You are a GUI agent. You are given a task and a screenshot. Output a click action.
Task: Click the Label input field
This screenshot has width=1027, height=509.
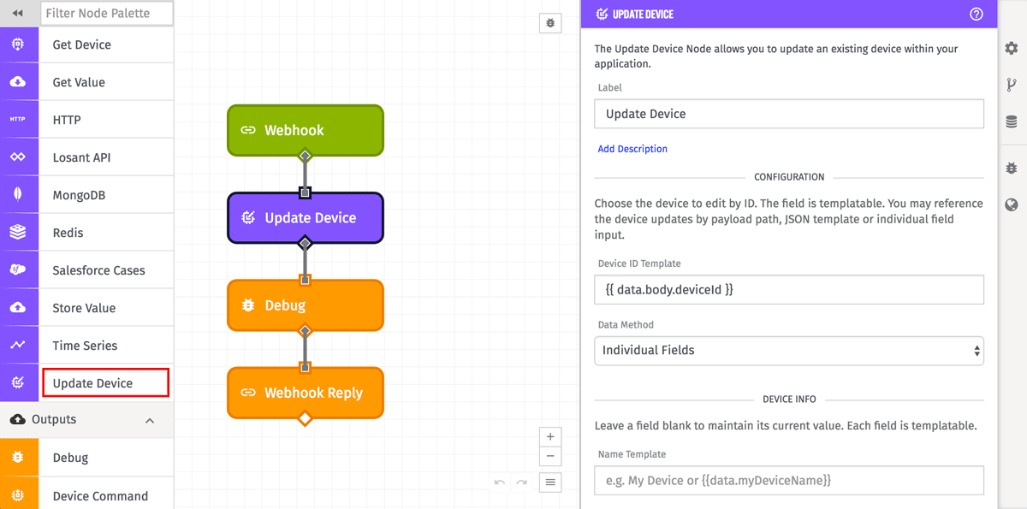[789, 114]
